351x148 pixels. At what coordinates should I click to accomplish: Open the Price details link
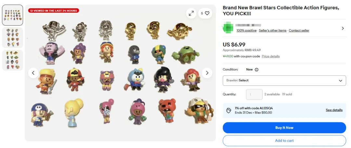[x=271, y=56]
